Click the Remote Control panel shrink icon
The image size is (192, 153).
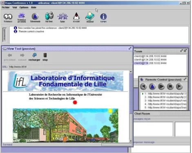click(185, 79)
